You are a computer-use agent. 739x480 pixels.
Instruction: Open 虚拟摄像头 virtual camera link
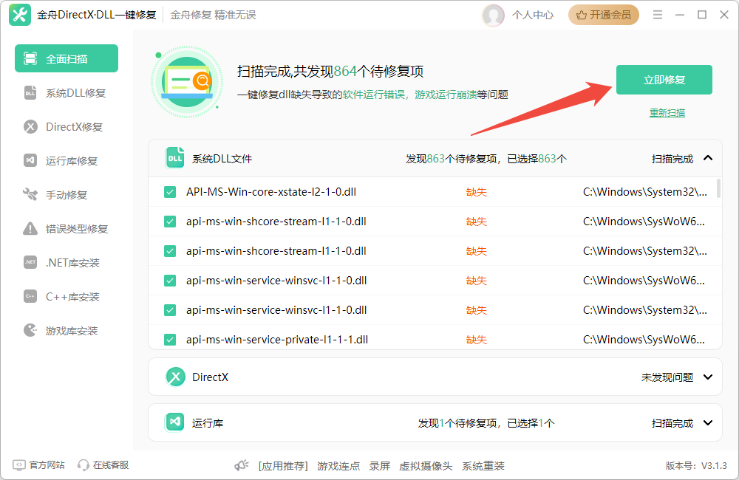[x=426, y=466]
